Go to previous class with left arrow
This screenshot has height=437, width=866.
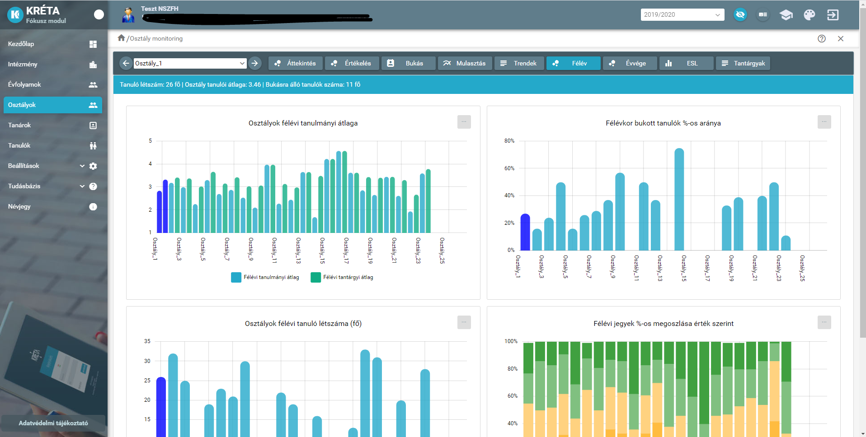pyautogui.click(x=126, y=63)
